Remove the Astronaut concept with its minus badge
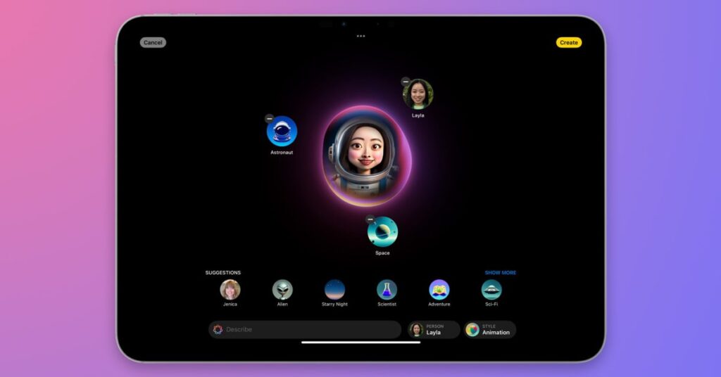The height and width of the screenshot is (377, 721). point(270,118)
